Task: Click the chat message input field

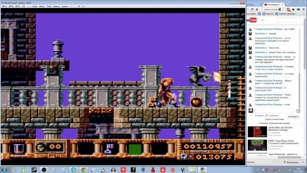Action: point(274,111)
